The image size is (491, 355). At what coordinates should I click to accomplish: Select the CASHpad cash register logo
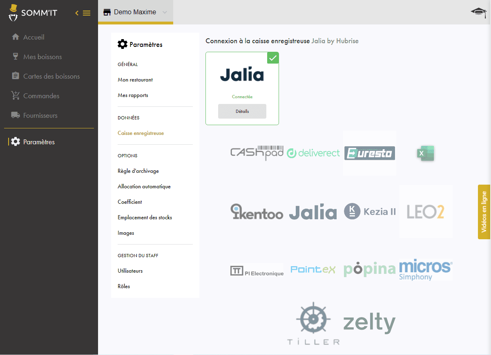tap(257, 153)
